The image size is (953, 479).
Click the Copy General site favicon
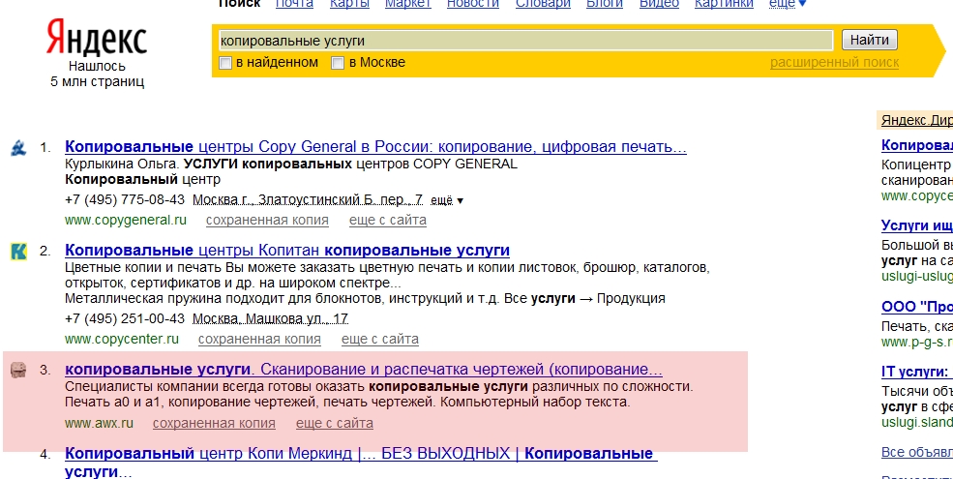pyautogui.click(x=18, y=148)
